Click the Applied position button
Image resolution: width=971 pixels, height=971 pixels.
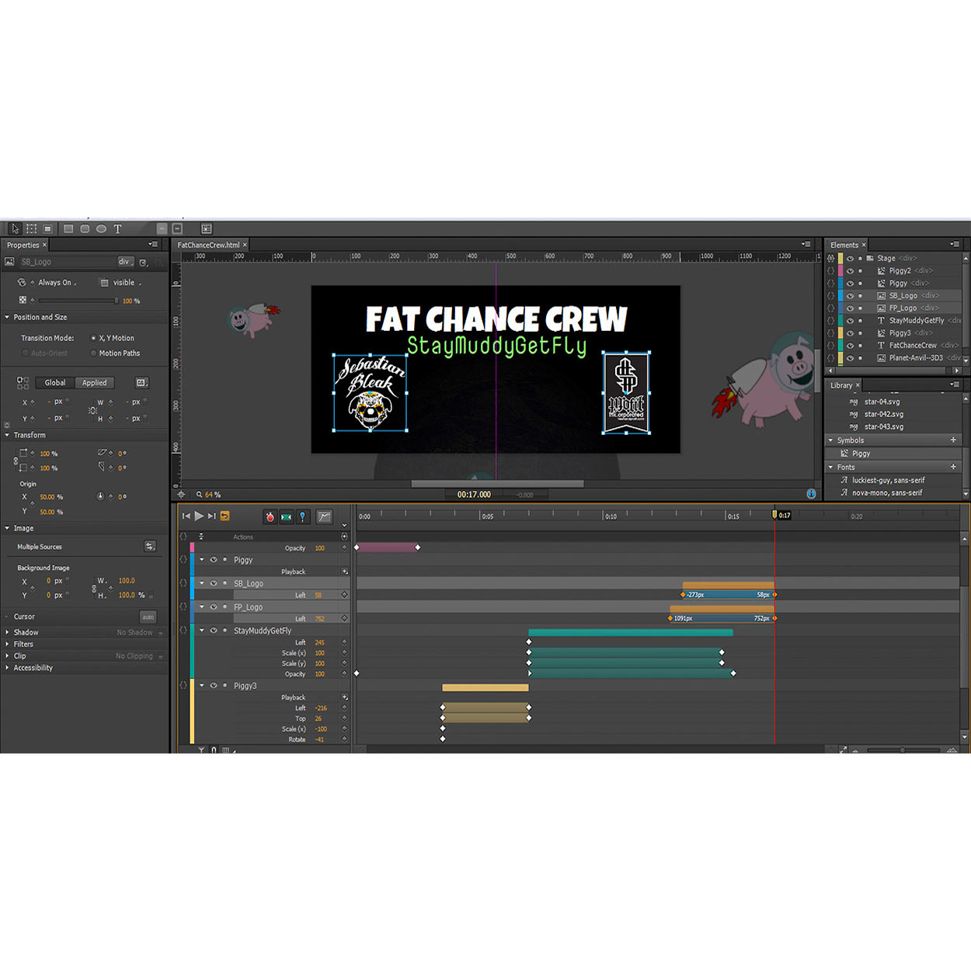pos(95,382)
